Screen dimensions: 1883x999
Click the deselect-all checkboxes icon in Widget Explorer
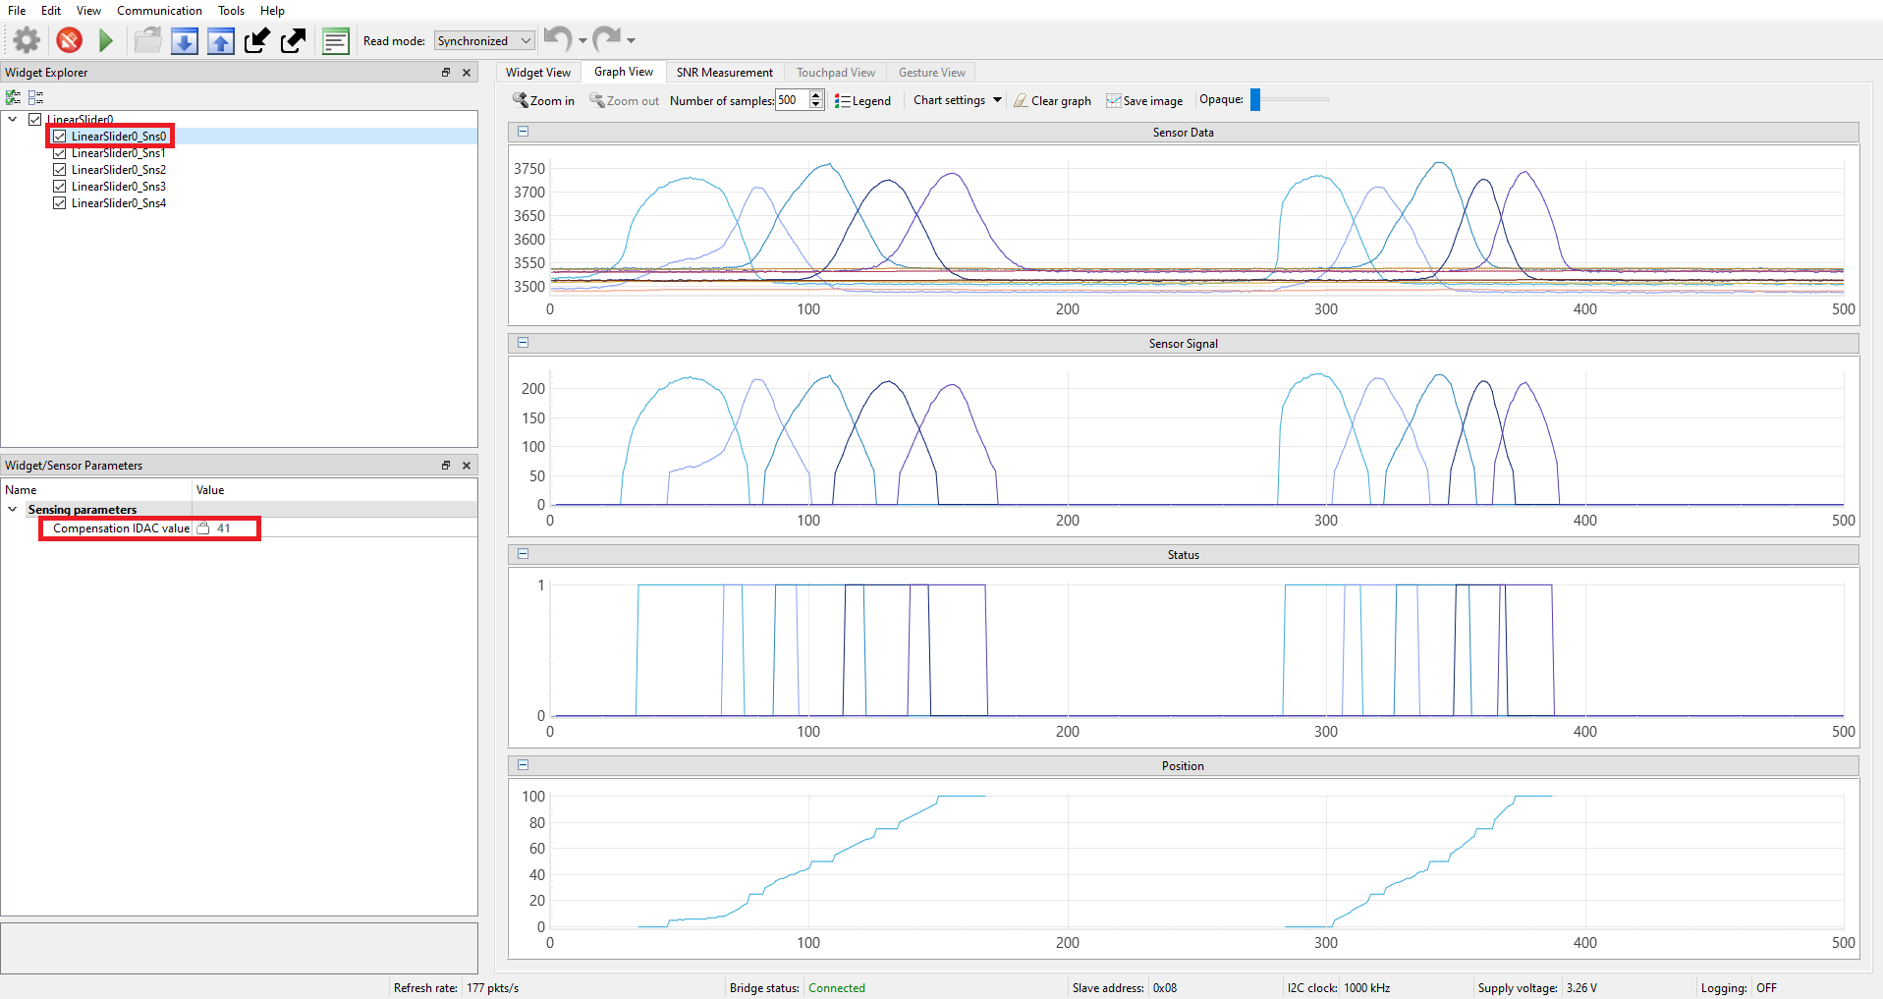(36, 97)
